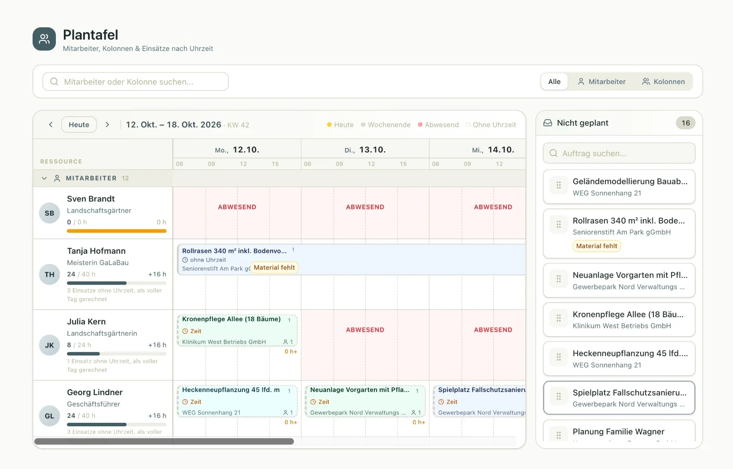Click drag handle of Kronenpflege Allee unplanned card
The height and width of the screenshot is (469, 733).
tap(558, 318)
